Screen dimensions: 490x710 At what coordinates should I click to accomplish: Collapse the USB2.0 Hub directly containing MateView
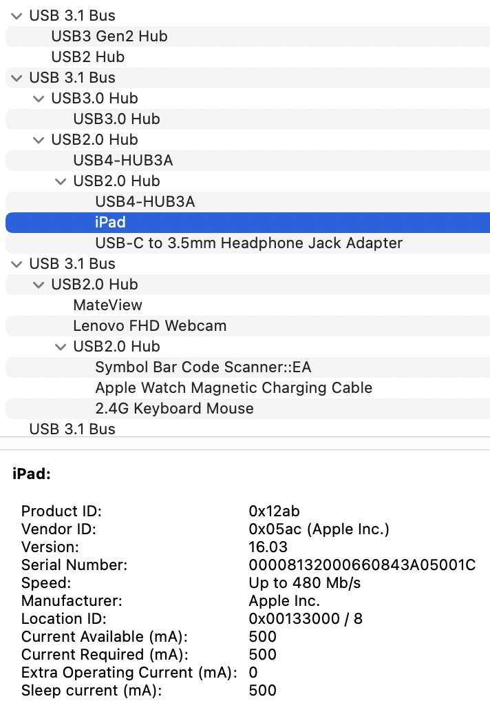pos(39,285)
